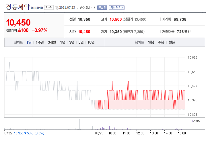Click the 10,549 y-axis label
206x141 pixels.
pyautogui.click(x=192, y=72)
